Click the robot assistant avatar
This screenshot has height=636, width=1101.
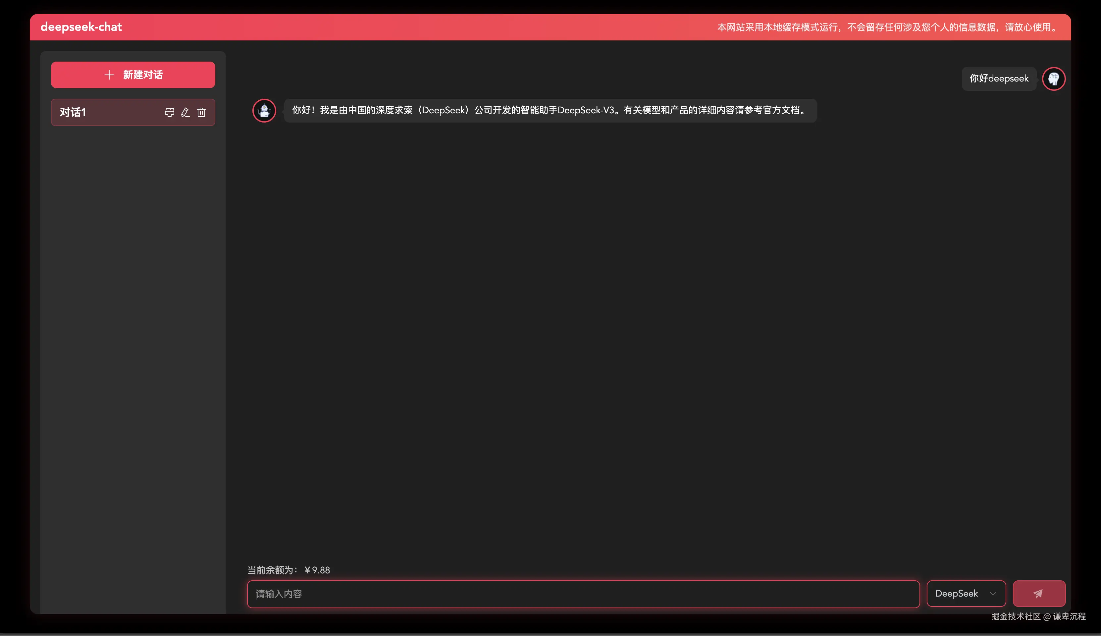(x=264, y=111)
